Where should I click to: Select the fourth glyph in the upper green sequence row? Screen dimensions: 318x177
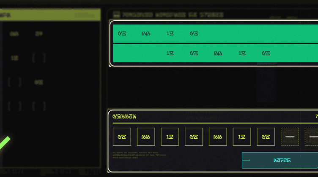point(194,34)
